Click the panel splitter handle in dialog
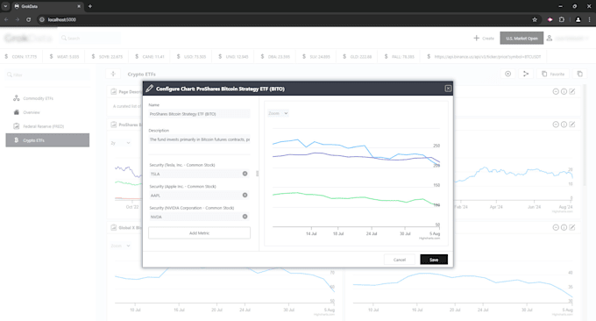 point(258,174)
